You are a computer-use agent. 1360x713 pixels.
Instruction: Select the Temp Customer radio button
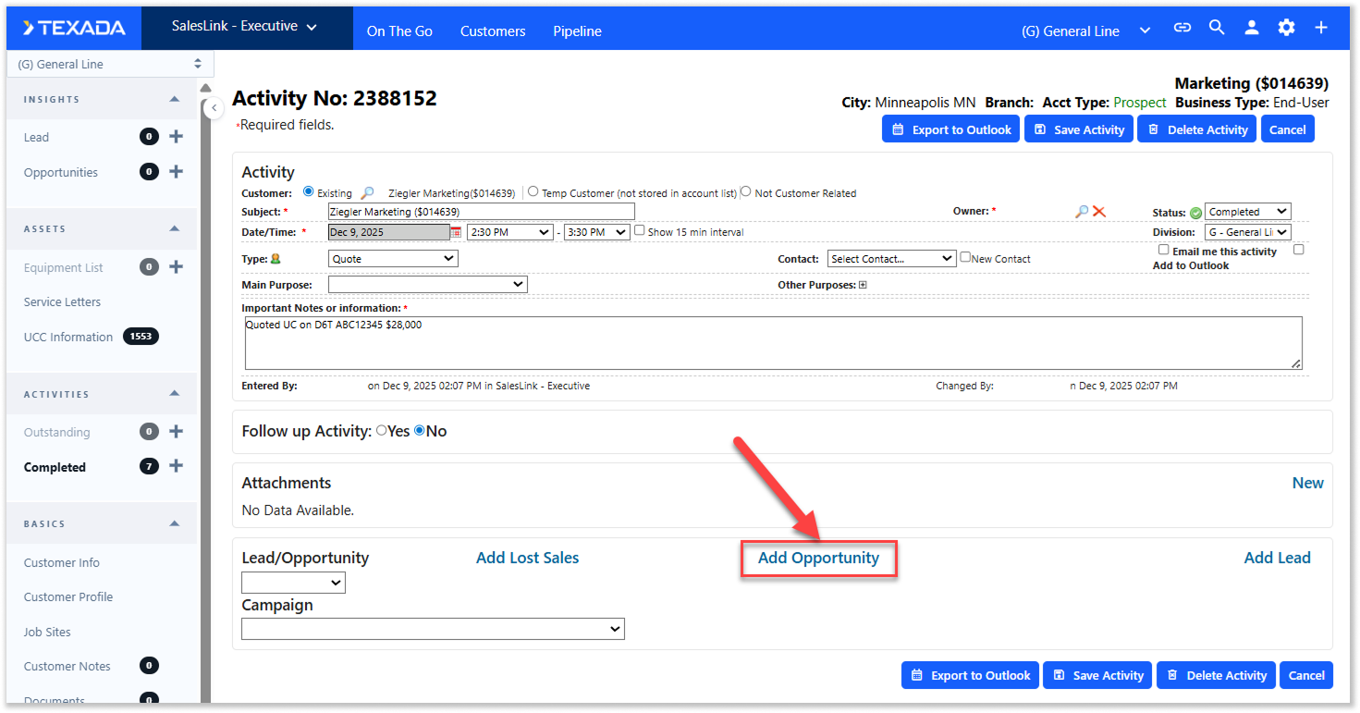click(x=533, y=192)
